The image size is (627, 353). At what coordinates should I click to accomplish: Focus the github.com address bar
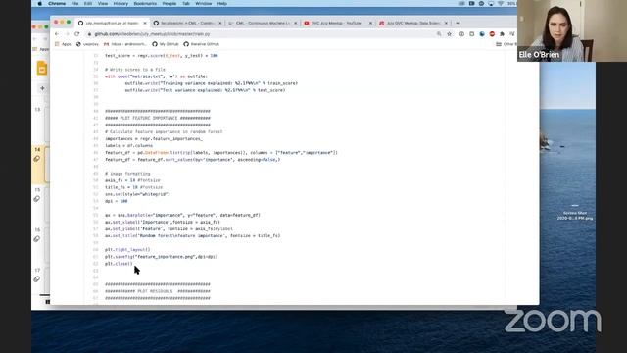click(x=260, y=34)
